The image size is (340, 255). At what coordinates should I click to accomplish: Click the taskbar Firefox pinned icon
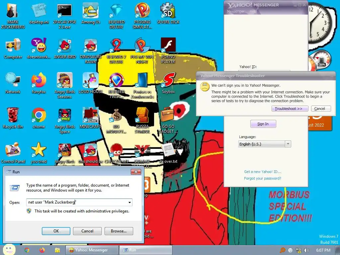42,250
